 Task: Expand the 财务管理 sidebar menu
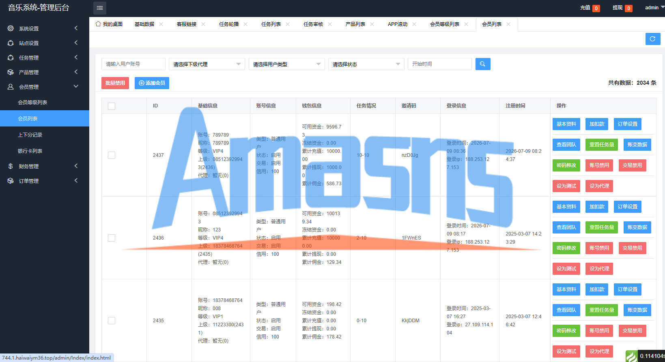click(45, 166)
